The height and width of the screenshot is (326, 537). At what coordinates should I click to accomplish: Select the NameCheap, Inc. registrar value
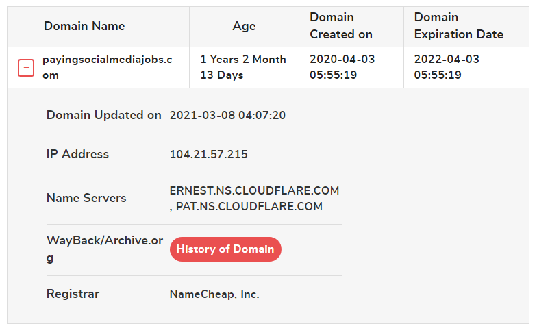pyautogui.click(x=214, y=294)
